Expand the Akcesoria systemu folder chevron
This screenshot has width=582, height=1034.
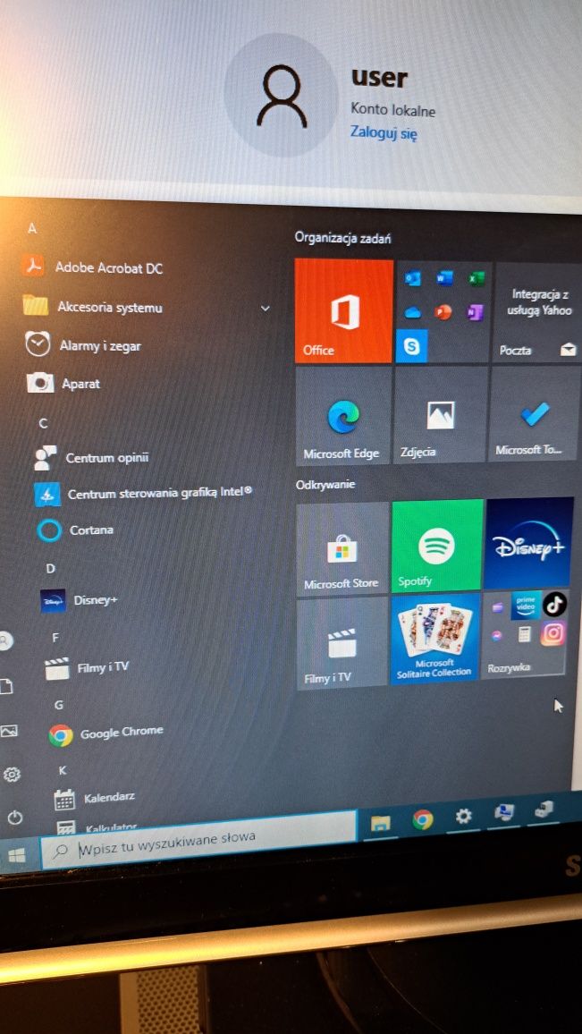pyautogui.click(x=265, y=308)
